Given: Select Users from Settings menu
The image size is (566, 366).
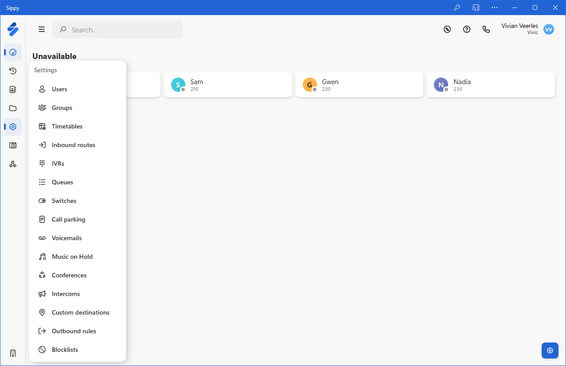Looking at the screenshot, I should tap(59, 89).
